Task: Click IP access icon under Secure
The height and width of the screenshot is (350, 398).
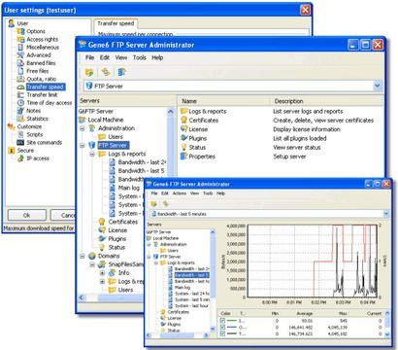Action: click(20, 158)
